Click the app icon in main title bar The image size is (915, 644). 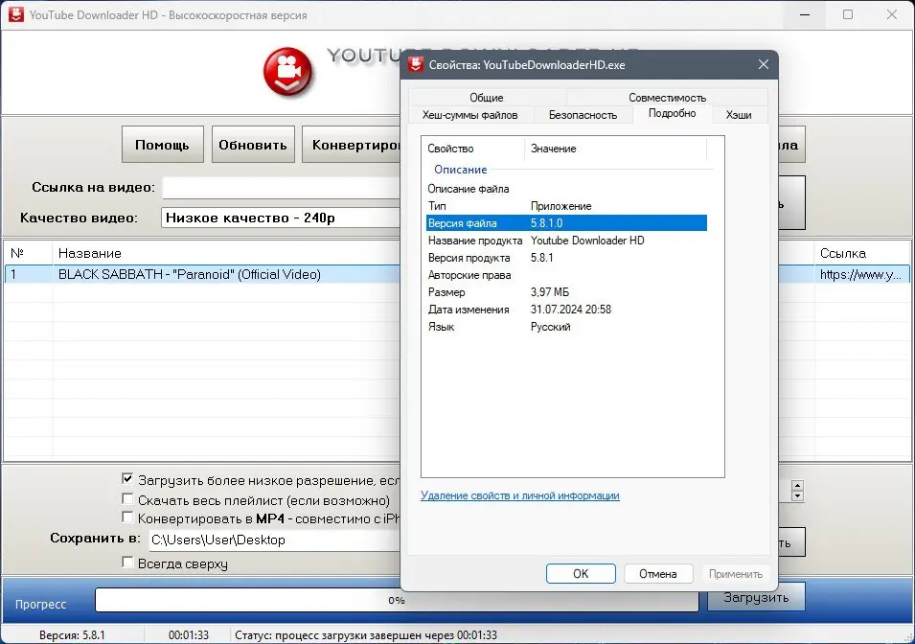point(16,14)
